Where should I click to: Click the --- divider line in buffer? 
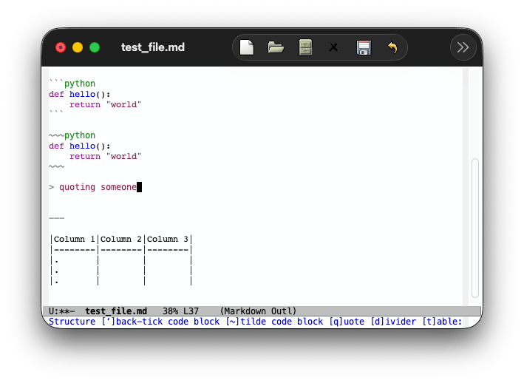56,218
